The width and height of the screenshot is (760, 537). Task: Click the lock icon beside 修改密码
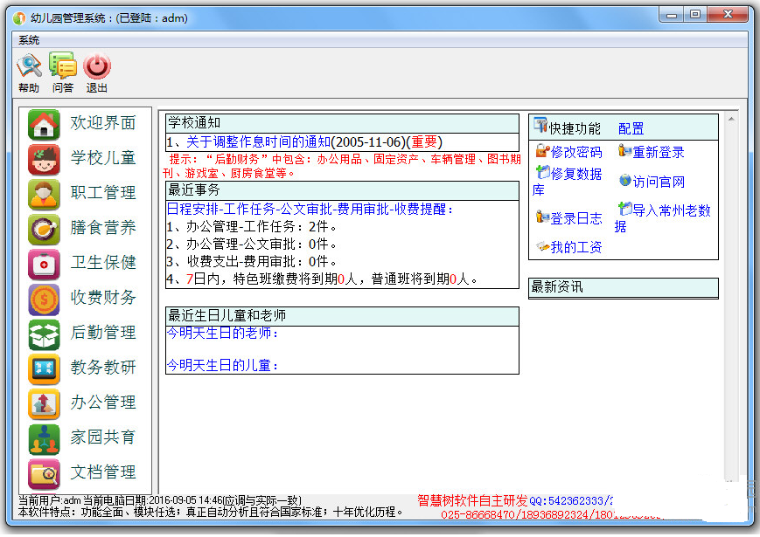542,151
